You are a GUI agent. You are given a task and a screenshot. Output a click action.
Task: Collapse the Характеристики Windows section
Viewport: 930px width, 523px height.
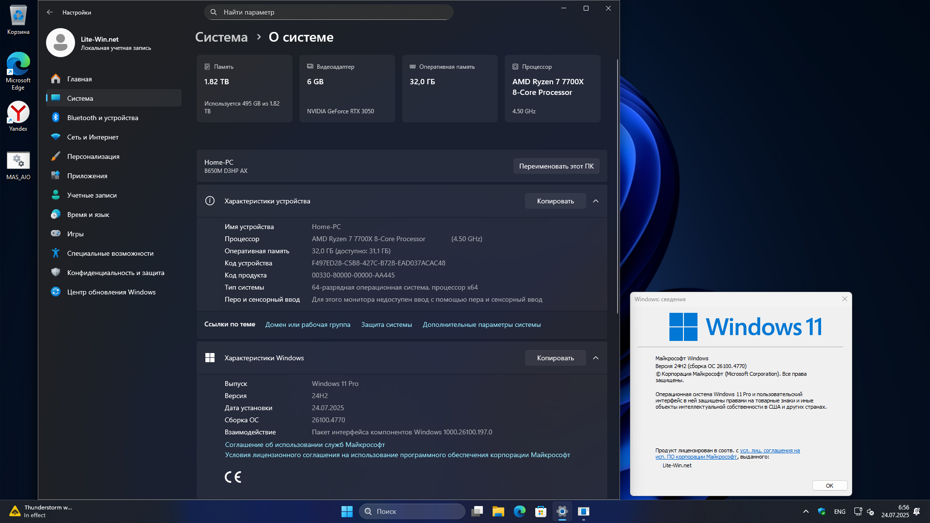click(x=596, y=358)
